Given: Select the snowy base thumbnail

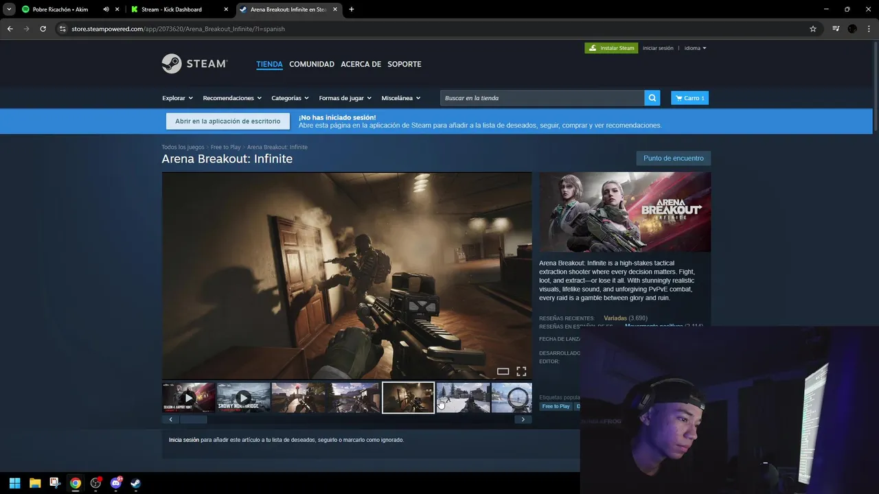Looking at the screenshot, I should pos(463,398).
